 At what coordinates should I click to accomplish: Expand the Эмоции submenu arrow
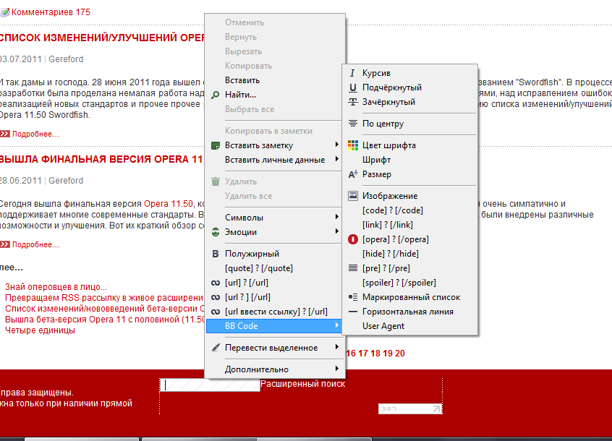[337, 231]
